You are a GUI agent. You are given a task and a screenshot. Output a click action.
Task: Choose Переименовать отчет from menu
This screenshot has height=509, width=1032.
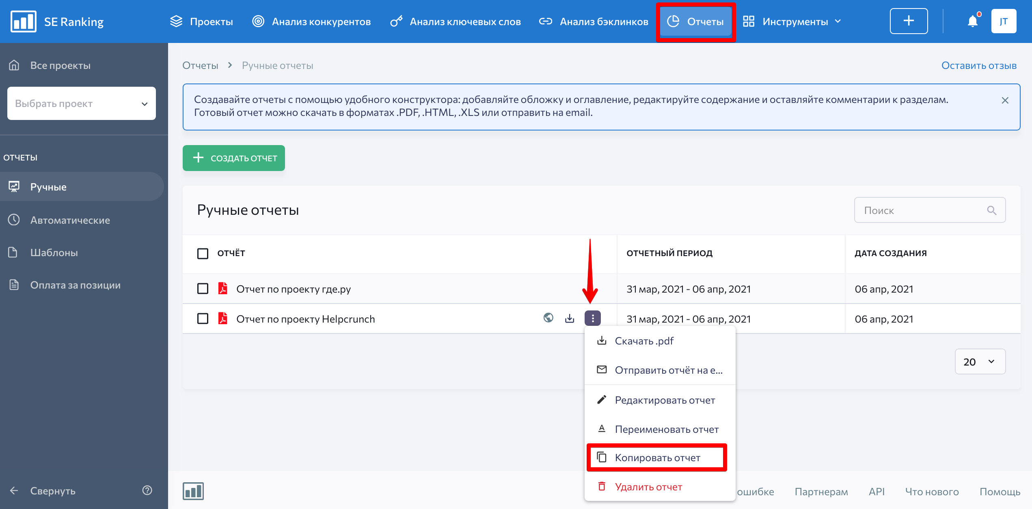[x=660, y=429]
